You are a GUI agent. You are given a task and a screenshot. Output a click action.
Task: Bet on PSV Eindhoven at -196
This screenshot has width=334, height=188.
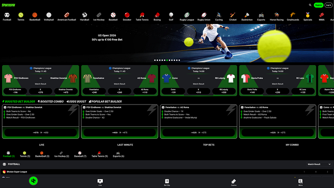pos(15,91)
